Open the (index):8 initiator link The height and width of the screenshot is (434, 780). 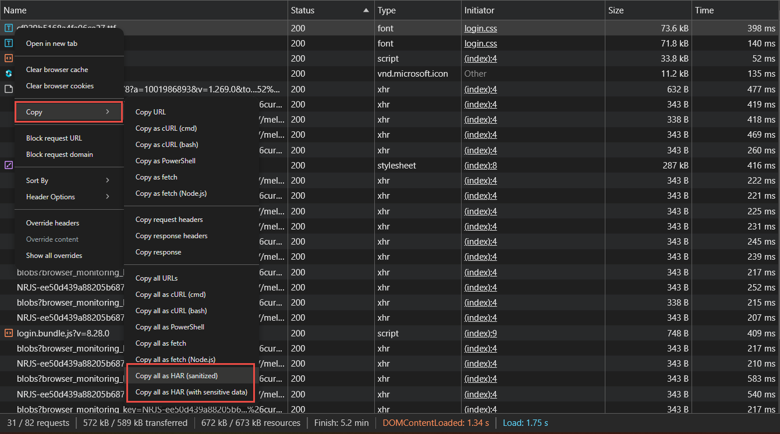(x=480, y=166)
